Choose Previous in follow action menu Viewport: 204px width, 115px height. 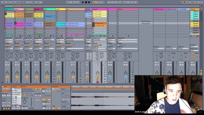[x=17, y=95]
